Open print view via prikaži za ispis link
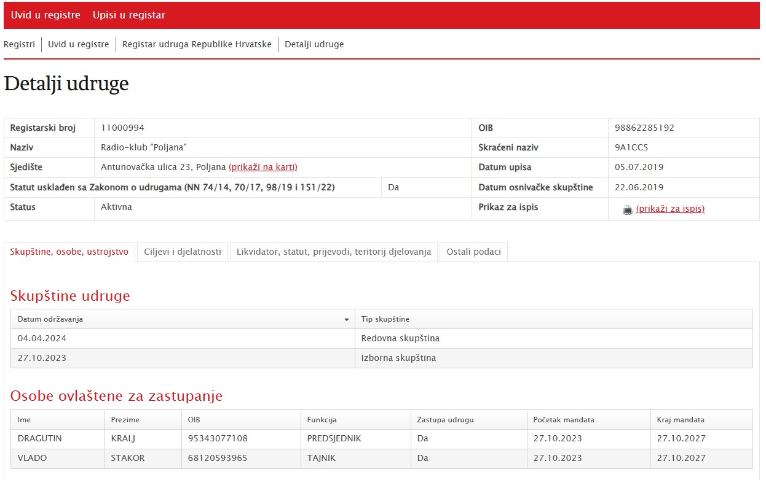Viewport: 766px width, 480px height. pyautogui.click(x=670, y=209)
